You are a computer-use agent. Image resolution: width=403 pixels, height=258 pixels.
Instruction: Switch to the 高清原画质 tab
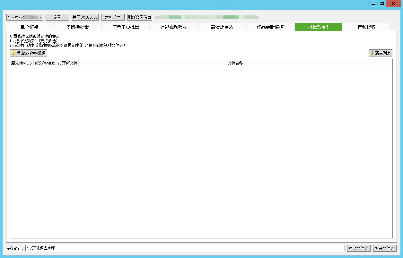(222, 27)
